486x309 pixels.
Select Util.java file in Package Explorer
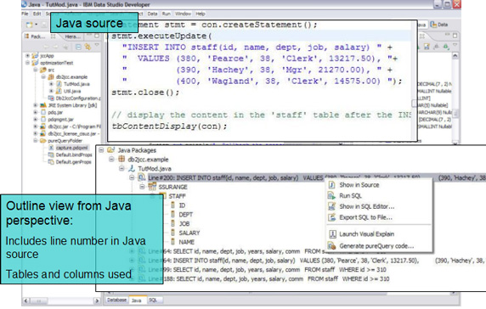coord(72,91)
